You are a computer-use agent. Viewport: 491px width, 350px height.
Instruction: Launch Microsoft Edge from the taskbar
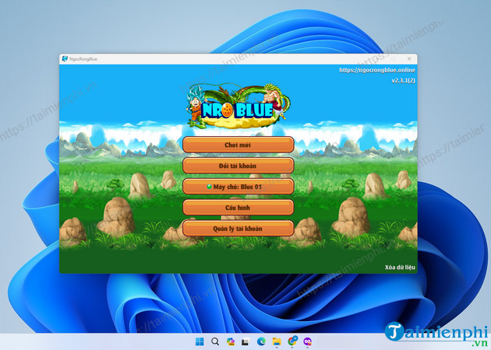coord(261,341)
